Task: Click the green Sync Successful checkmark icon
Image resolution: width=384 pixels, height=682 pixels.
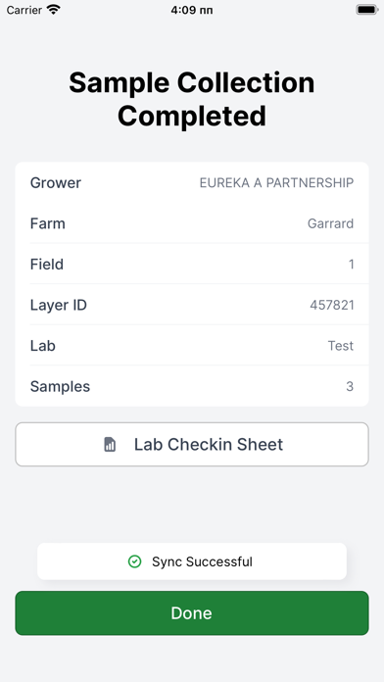Action: click(x=135, y=561)
